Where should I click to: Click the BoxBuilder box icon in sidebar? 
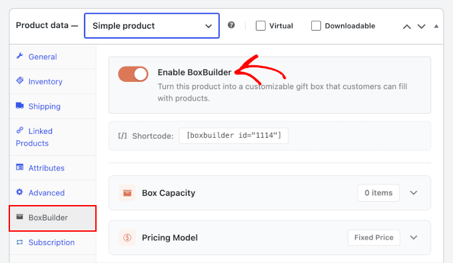19,217
